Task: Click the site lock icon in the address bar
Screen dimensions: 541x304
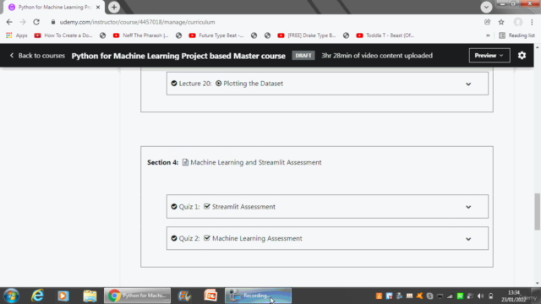Action: (52, 22)
